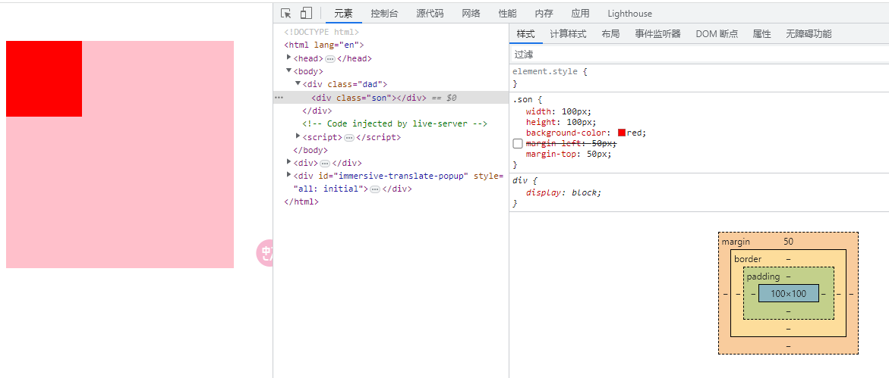Focus the 过滤 styles filter field

pyautogui.click(x=683, y=55)
